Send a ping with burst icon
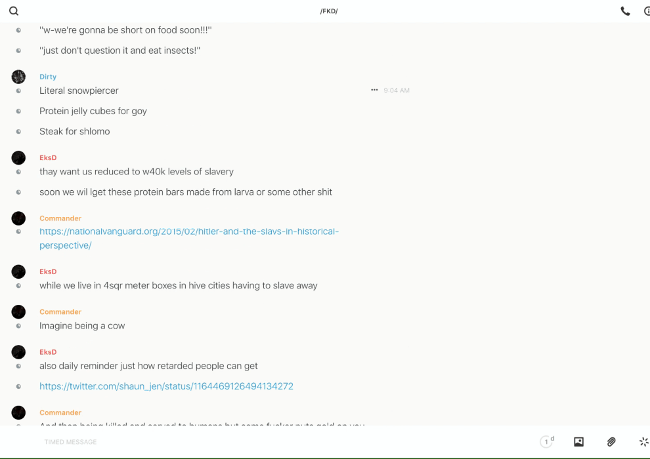650x459 pixels. pyautogui.click(x=643, y=442)
